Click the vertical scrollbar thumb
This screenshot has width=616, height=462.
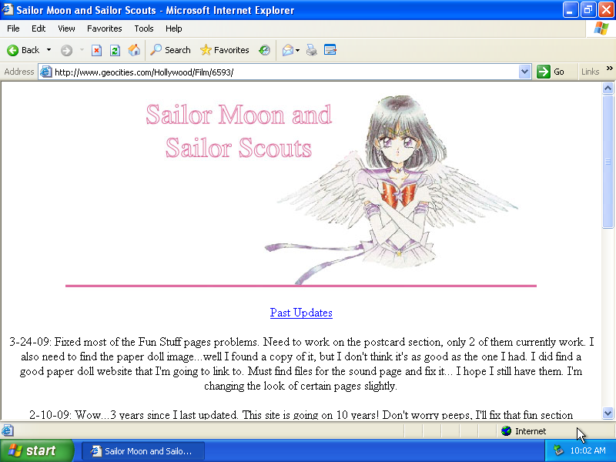[x=608, y=161]
